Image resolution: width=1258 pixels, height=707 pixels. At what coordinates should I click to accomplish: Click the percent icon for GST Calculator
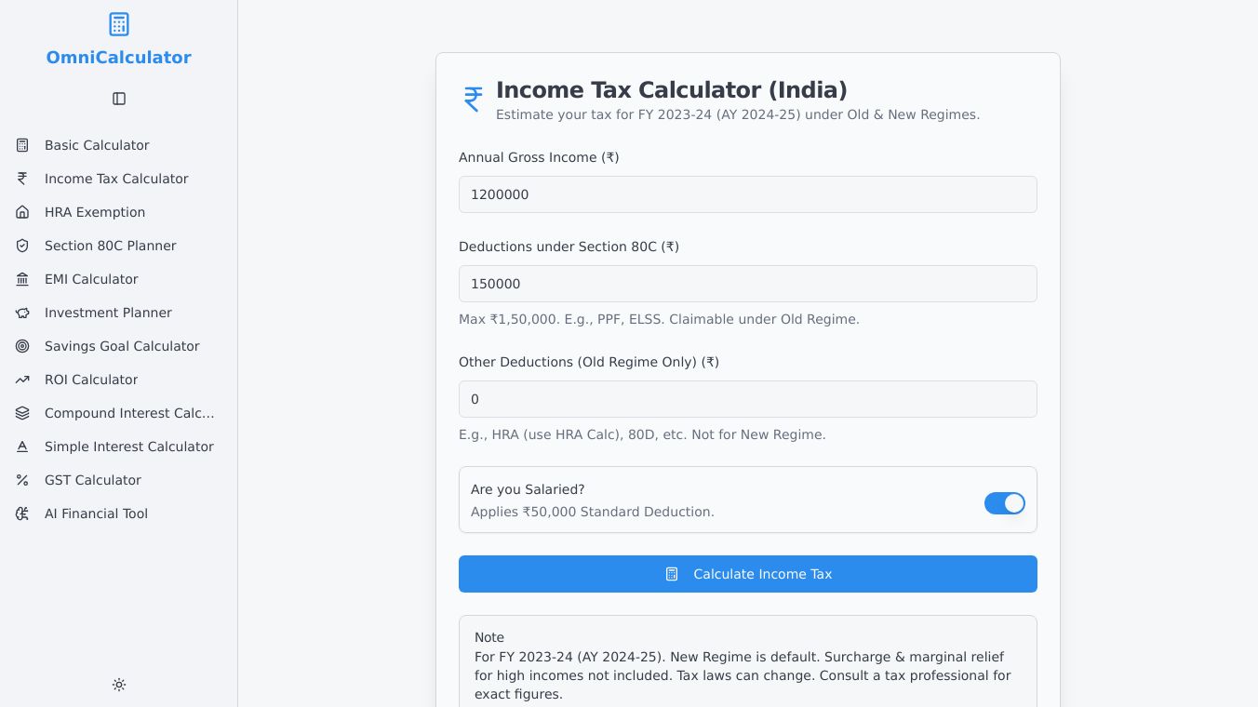pos(22,480)
